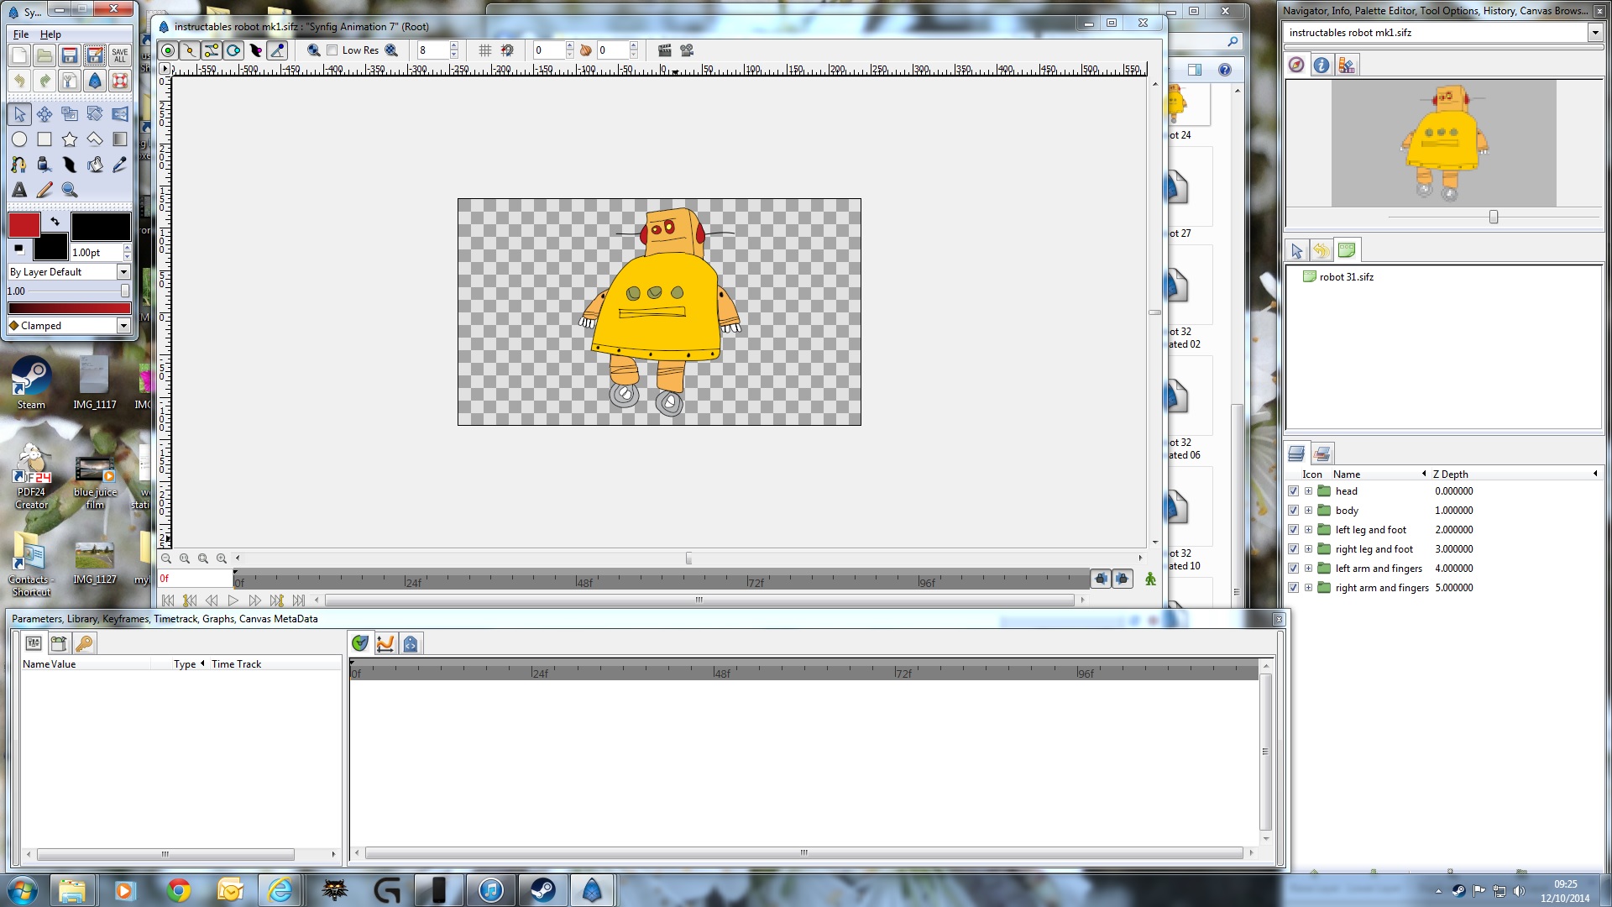
Task: Toggle the animation mode icon
Action: (1150, 579)
